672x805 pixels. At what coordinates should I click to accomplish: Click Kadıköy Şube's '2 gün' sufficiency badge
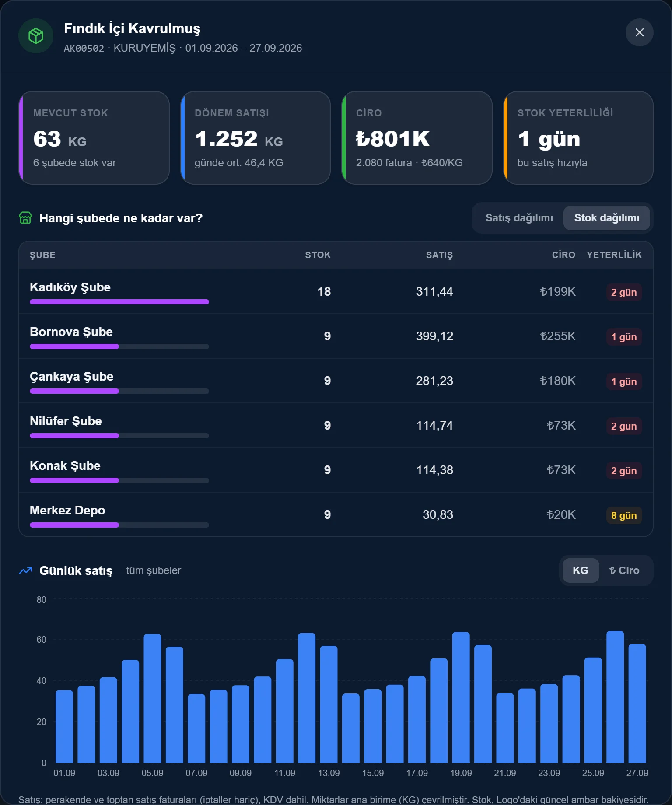624,292
